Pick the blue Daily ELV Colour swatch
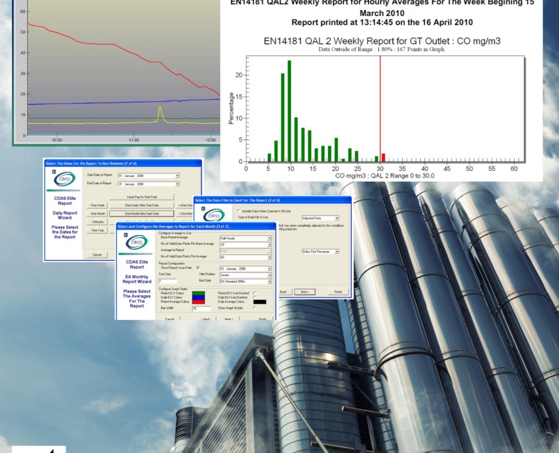This screenshot has height=453, width=559. click(198, 297)
